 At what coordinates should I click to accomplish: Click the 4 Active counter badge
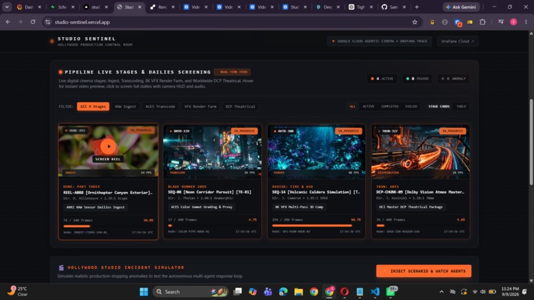(x=382, y=79)
